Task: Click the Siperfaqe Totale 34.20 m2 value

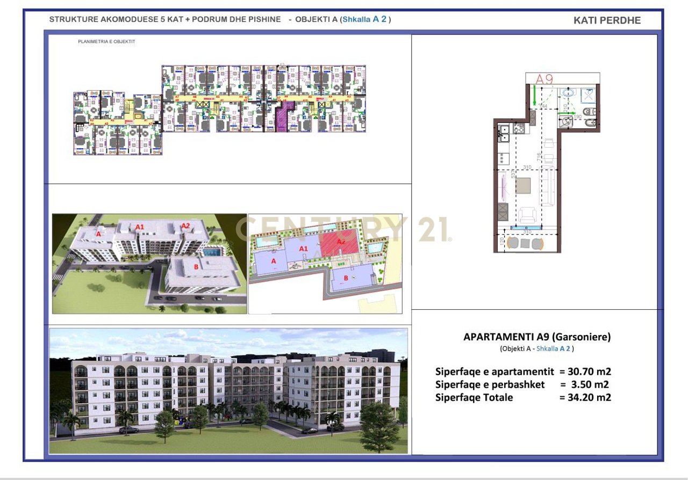Action: 585,397
